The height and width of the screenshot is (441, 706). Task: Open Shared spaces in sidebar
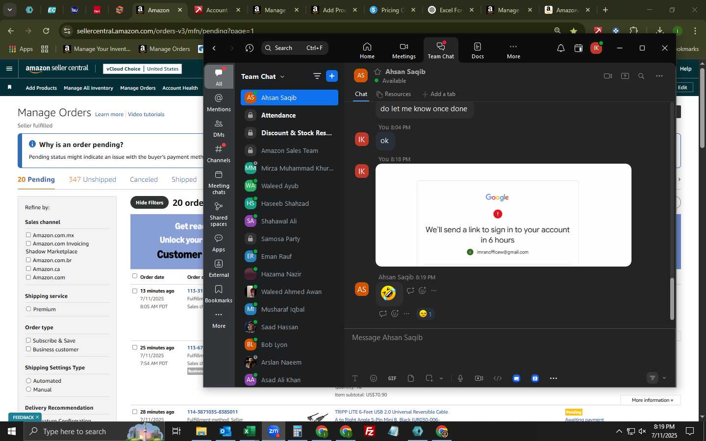219,214
